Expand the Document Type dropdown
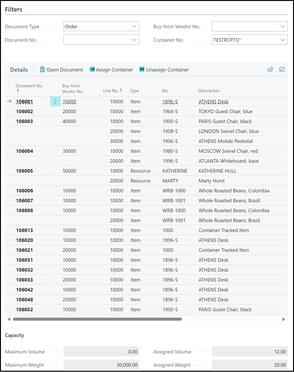The height and width of the screenshot is (372, 294). pyautogui.click(x=134, y=27)
